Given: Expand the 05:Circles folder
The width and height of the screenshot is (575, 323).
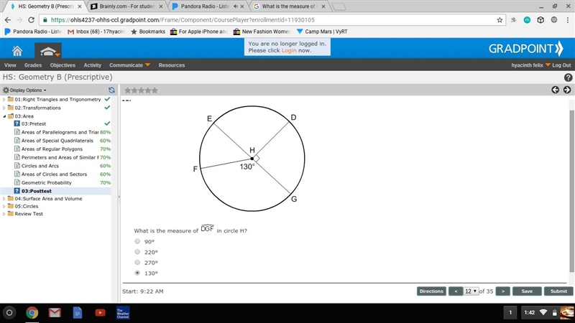Looking at the screenshot, I should (x=4, y=206).
